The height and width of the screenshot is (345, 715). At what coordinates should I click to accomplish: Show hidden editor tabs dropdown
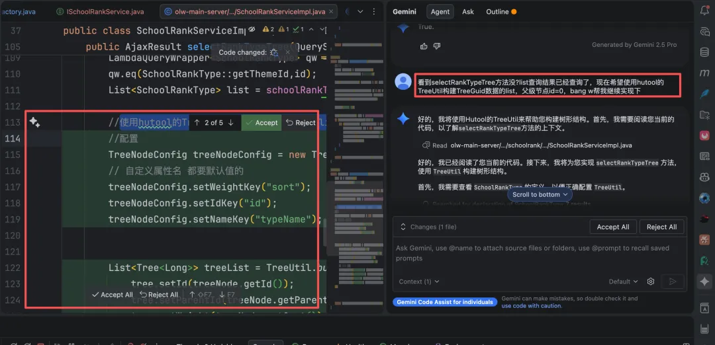pos(360,11)
